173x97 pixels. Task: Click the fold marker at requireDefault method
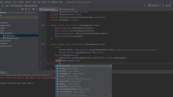[x=46, y=44]
